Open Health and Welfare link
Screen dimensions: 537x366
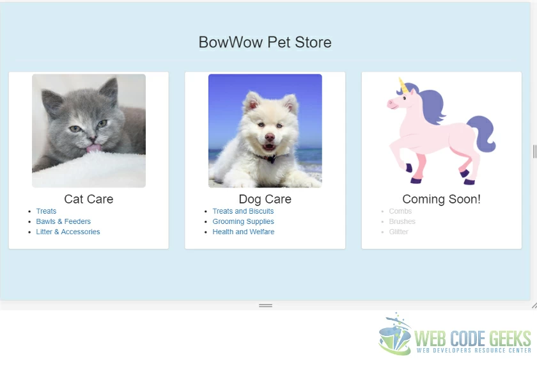(x=243, y=232)
